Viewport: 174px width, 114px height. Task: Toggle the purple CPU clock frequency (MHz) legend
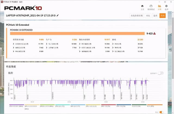(x=17, y=106)
